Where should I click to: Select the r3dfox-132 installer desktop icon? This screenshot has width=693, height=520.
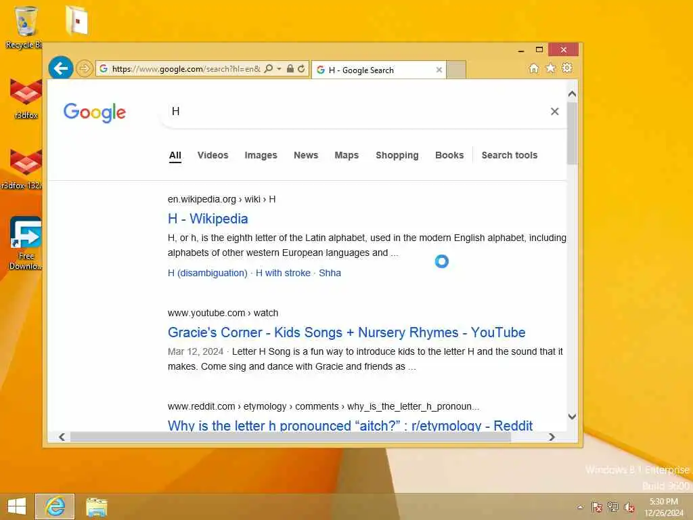pyautogui.click(x=23, y=169)
